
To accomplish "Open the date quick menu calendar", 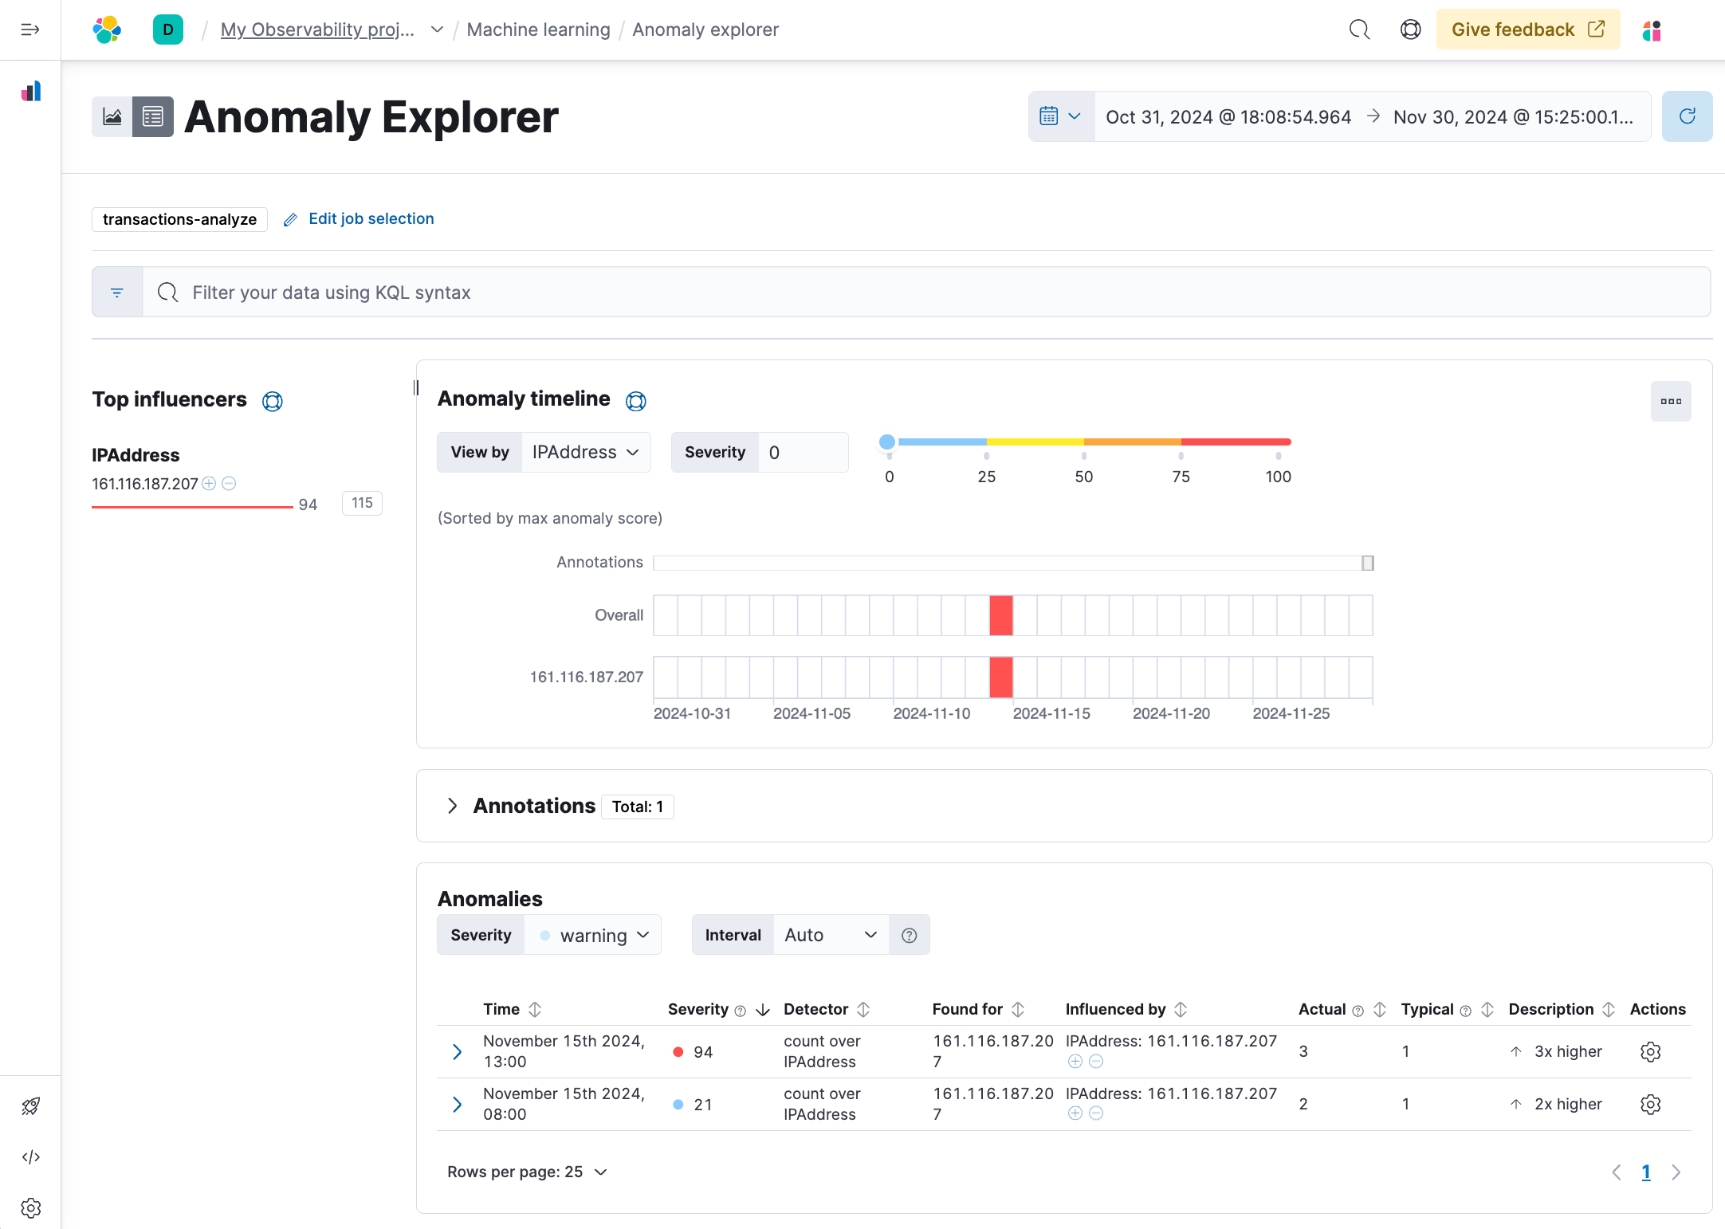I will pos(1061,116).
